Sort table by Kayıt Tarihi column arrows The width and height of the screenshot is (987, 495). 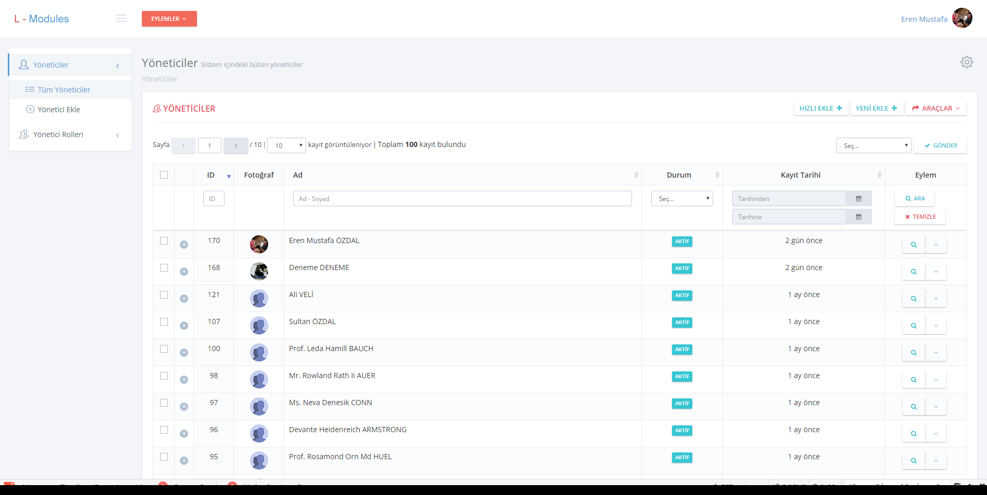tap(879, 175)
